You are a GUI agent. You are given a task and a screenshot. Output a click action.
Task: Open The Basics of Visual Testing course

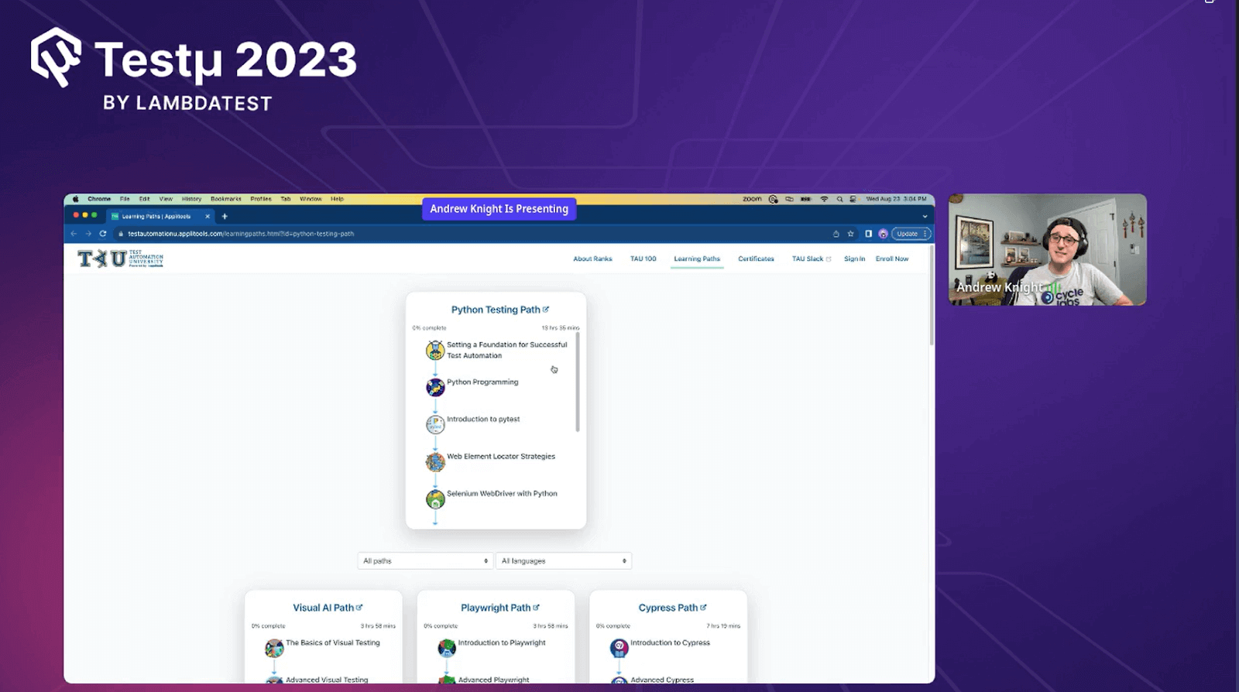pyautogui.click(x=333, y=642)
